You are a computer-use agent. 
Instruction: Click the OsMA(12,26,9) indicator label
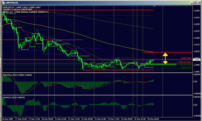click(x=14, y=97)
